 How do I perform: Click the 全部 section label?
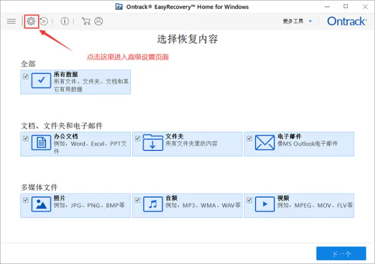[x=28, y=64]
